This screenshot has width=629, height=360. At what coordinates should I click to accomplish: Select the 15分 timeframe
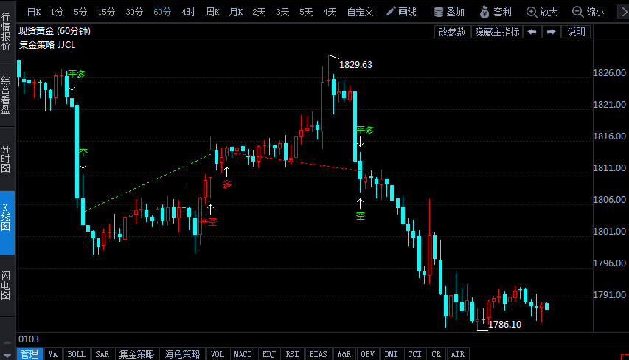(x=106, y=12)
